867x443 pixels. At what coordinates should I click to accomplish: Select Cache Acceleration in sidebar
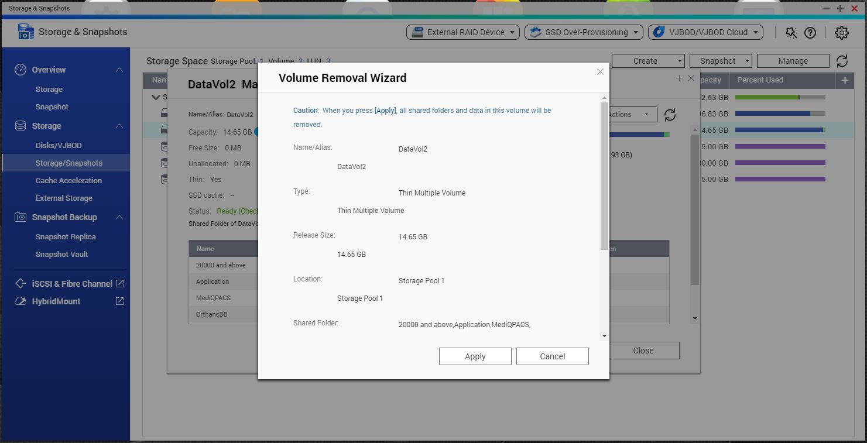tap(68, 181)
